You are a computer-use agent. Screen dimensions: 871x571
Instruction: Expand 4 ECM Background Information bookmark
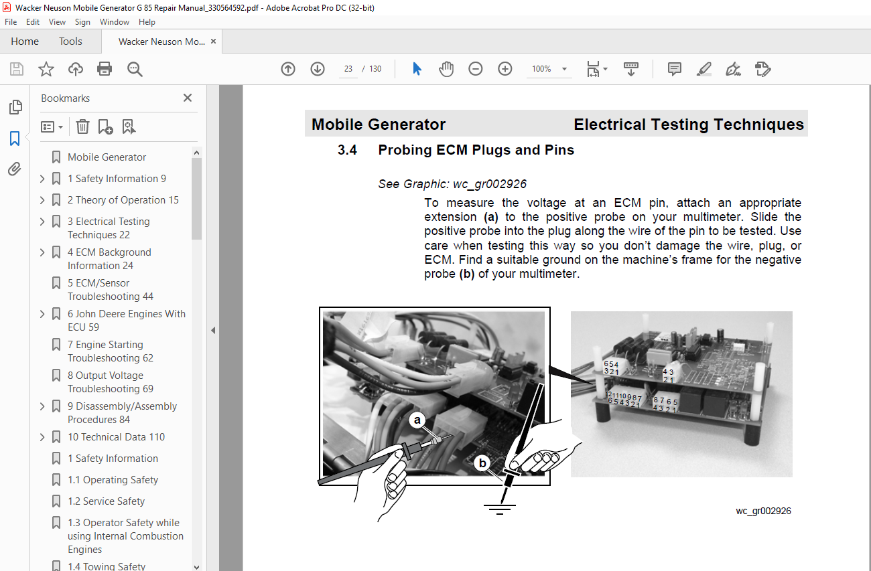coord(42,252)
